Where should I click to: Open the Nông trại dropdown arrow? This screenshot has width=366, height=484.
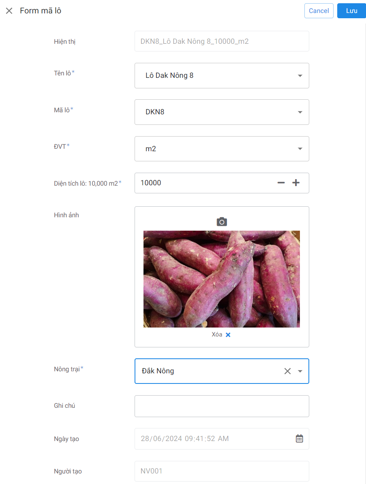(300, 371)
